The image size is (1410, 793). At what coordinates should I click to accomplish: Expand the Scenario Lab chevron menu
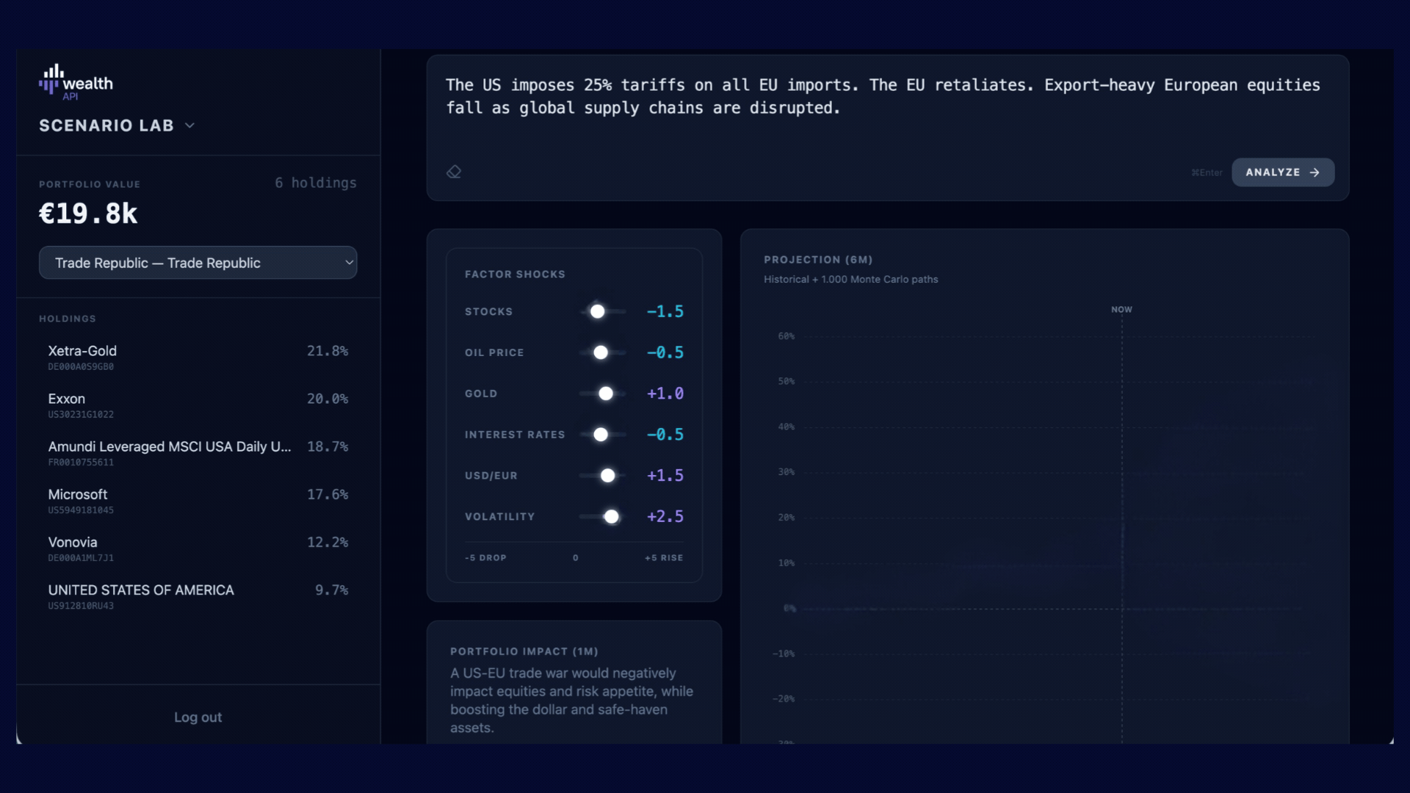pos(190,126)
